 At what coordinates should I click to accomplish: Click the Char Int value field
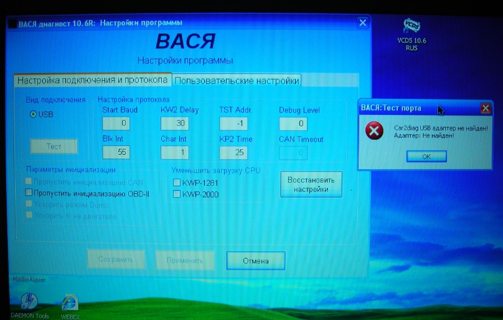pyautogui.click(x=175, y=152)
